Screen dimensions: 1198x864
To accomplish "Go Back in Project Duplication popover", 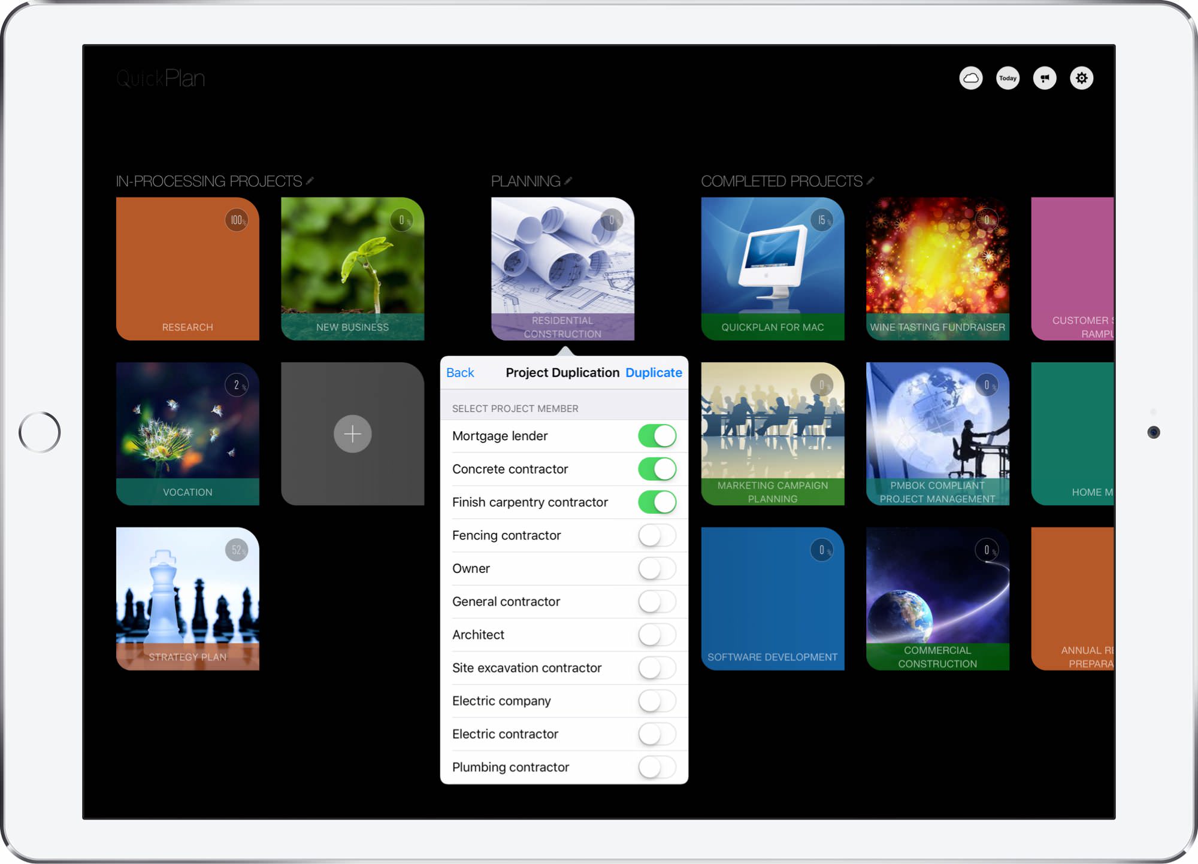I will pos(460,372).
